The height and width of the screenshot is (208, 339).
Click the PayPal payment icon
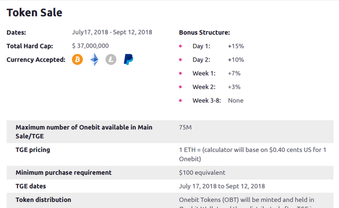[128, 59]
